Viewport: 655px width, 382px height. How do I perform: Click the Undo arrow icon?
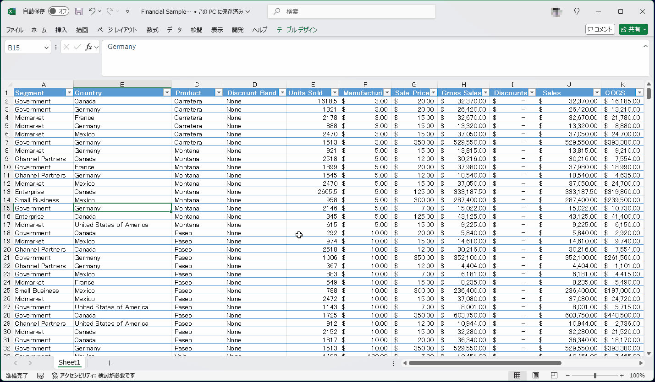[92, 11]
